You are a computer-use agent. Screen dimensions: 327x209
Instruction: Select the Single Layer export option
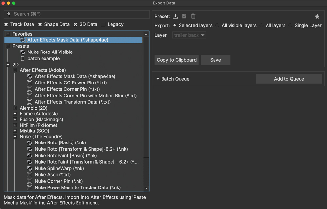(x=290, y=25)
